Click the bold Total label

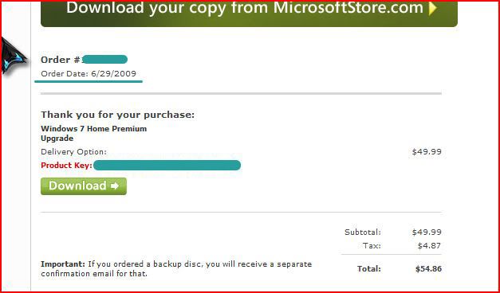point(369,269)
